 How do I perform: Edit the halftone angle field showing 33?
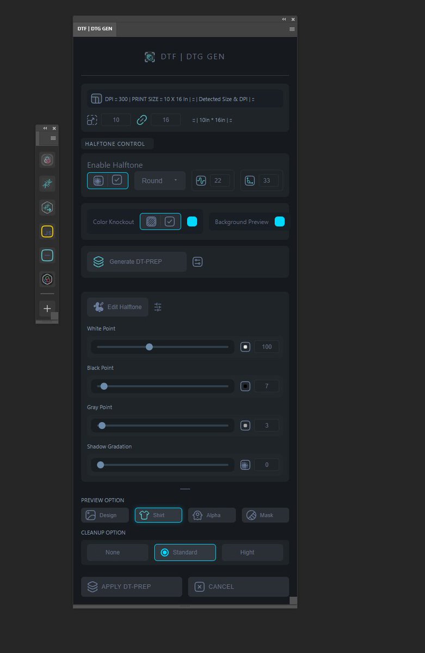(268, 181)
